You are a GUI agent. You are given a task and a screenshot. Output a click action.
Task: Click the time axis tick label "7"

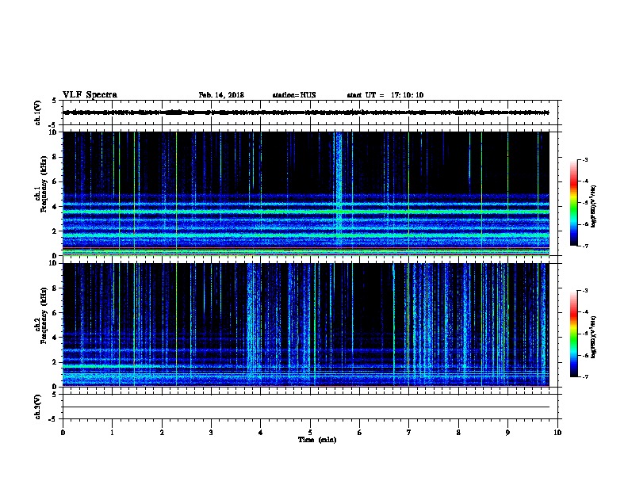point(409,433)
